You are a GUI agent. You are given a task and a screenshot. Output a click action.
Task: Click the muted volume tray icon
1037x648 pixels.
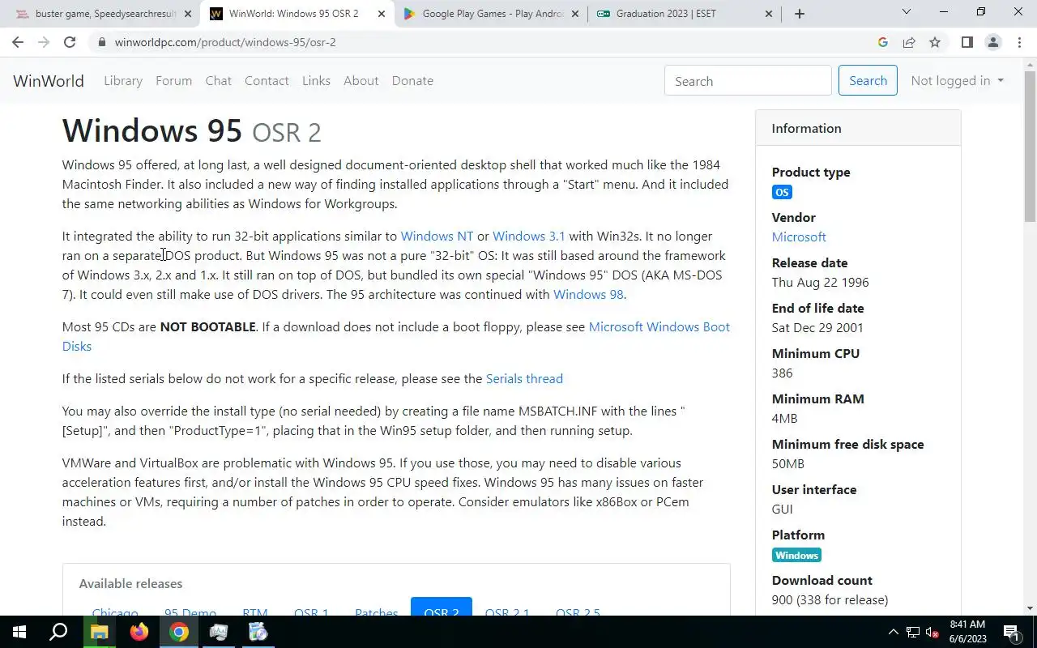tap(932, 633)
